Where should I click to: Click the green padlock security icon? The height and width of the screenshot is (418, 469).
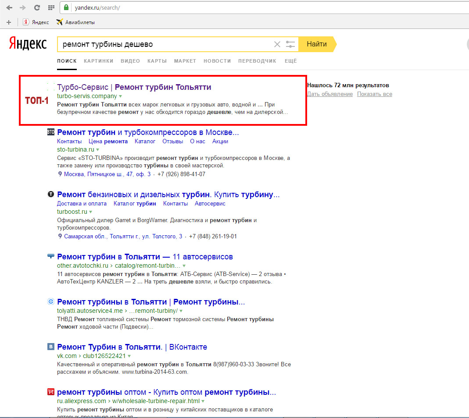(x=66, y=7)
